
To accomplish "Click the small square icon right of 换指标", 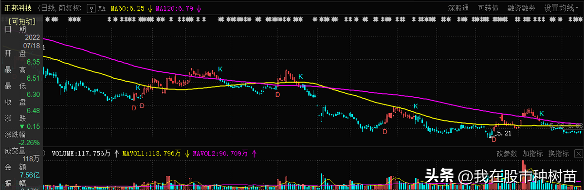I will [578, 154].
